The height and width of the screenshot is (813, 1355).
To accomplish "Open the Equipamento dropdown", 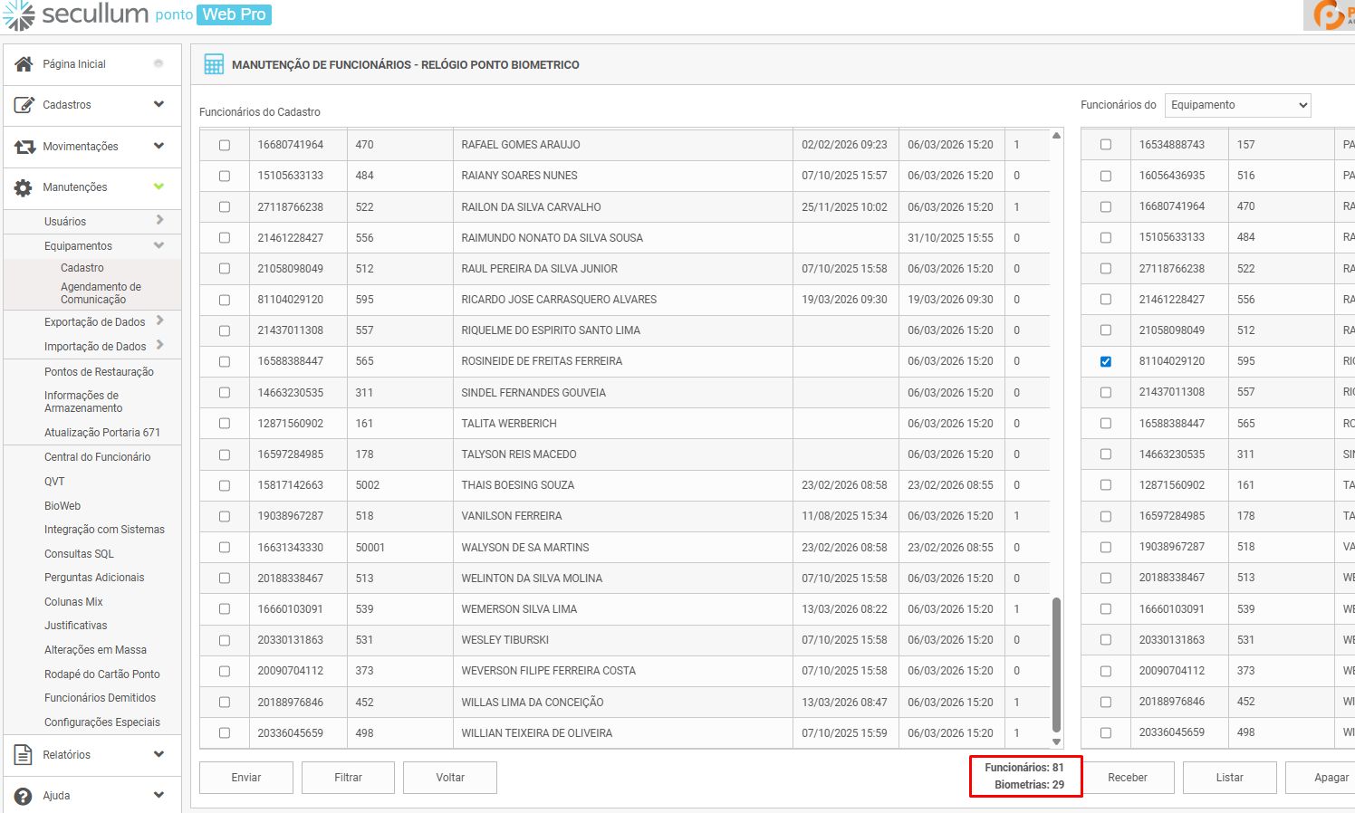I will coord(1237,105).
